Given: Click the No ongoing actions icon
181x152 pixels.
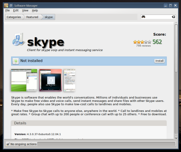Looking at the screenshot, I should pyautogui.click(x=8, y=144).
